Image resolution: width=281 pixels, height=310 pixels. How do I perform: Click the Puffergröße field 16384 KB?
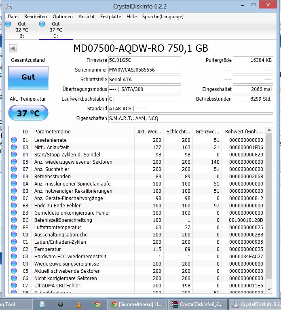point(253,60)
